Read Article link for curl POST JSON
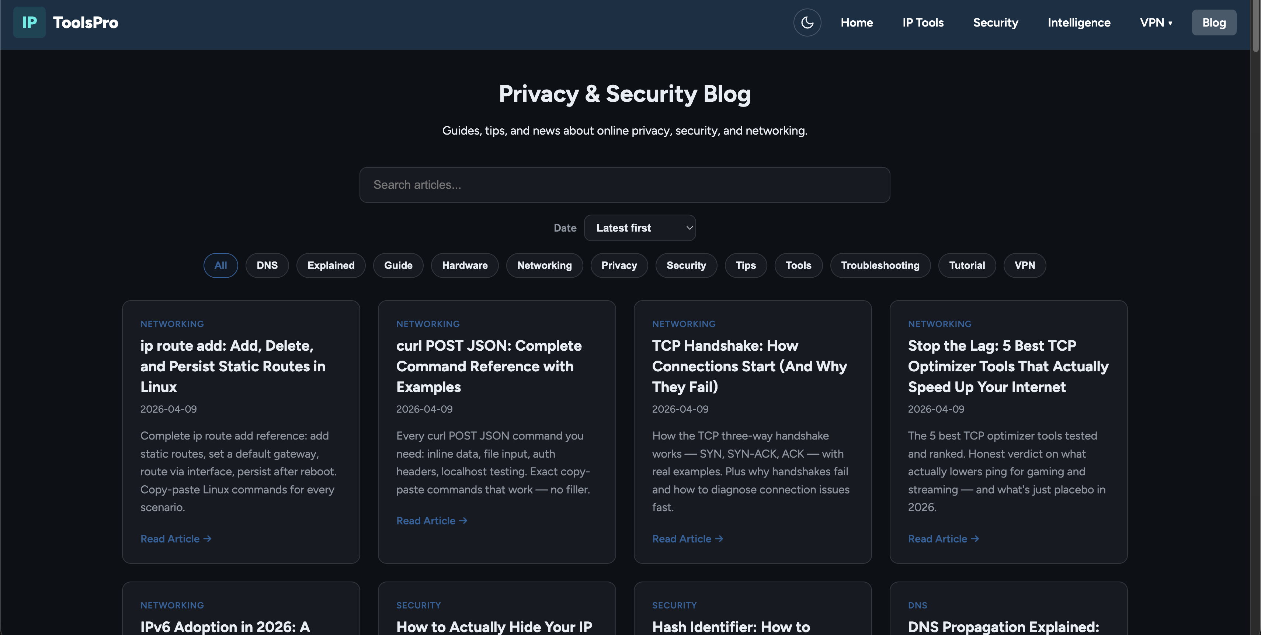1261x635 pixels. pos(431,521)
